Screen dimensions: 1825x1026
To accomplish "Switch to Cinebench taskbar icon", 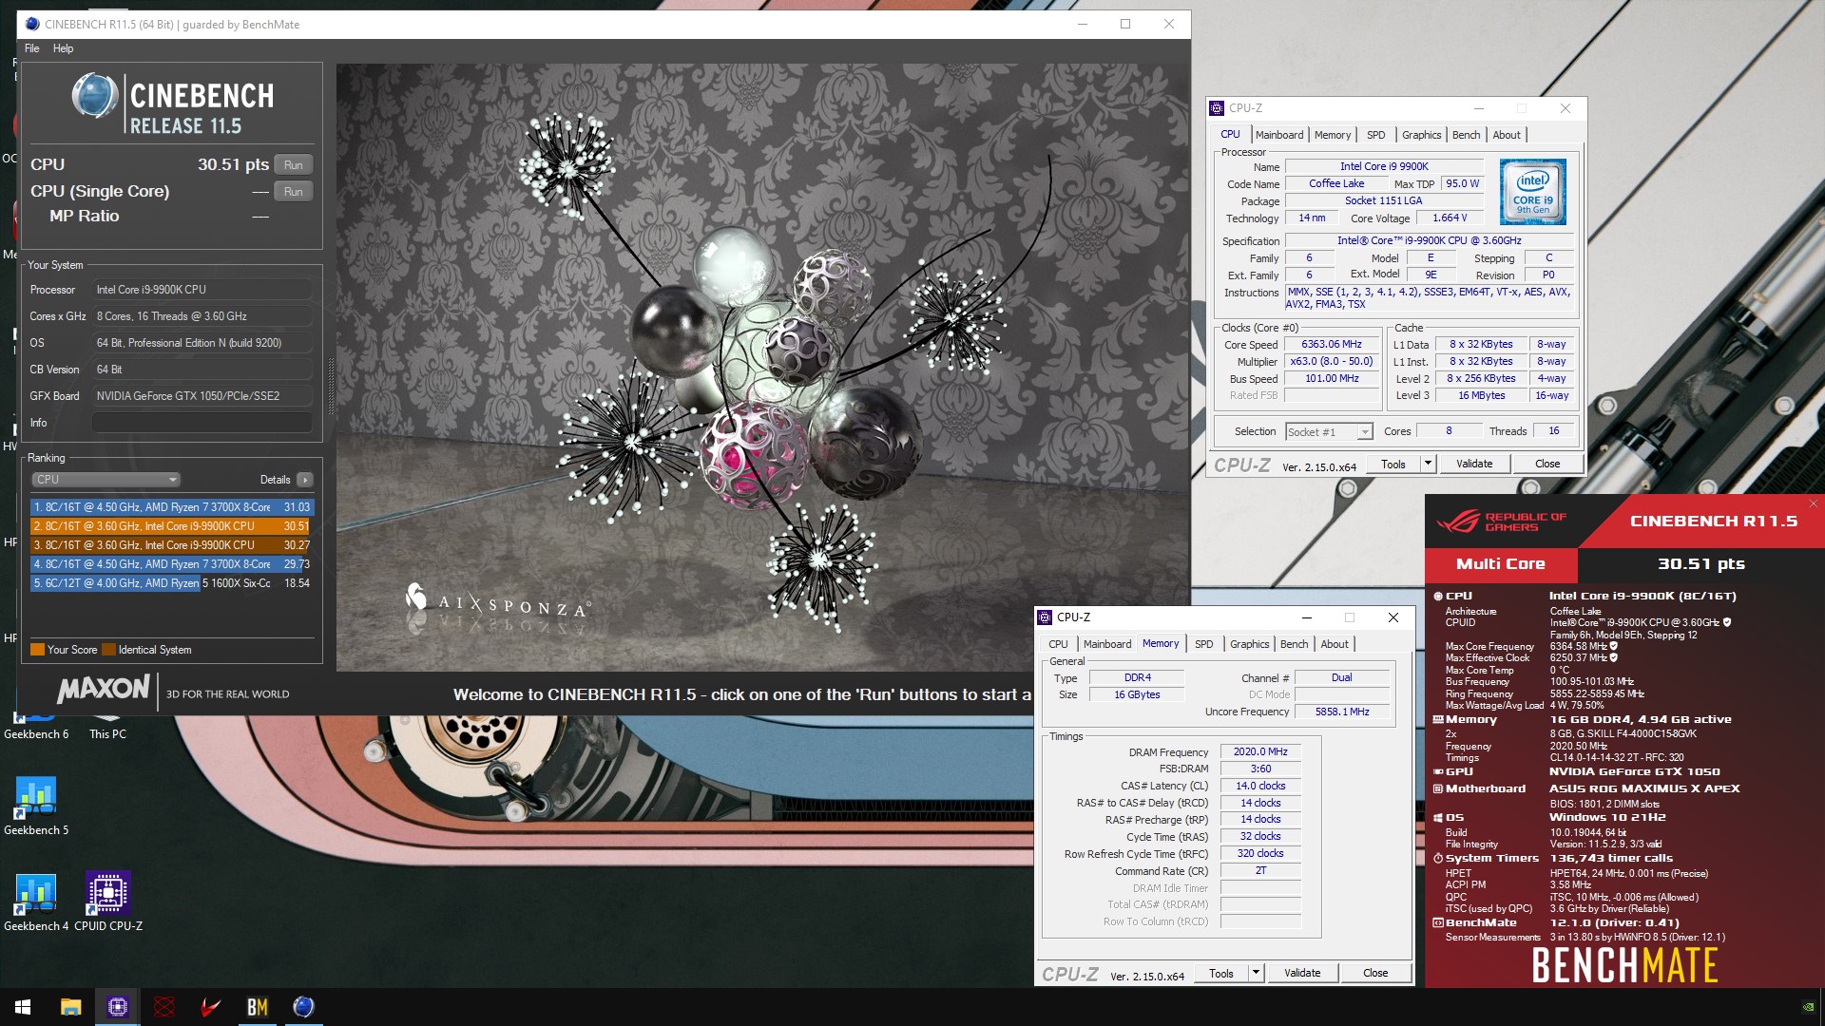I will [x=304, y=1007].
